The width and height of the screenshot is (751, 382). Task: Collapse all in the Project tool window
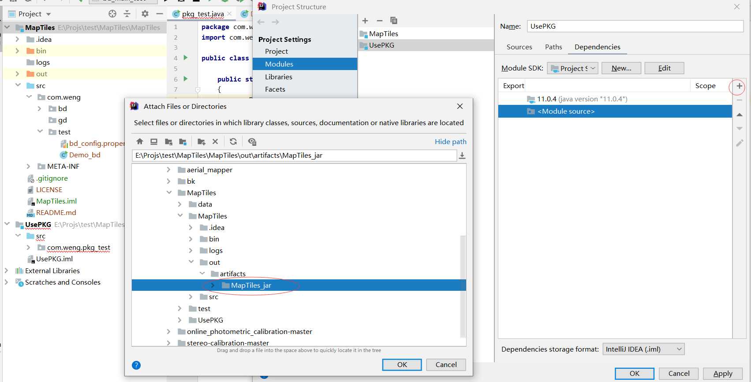(x=127, y=14)
